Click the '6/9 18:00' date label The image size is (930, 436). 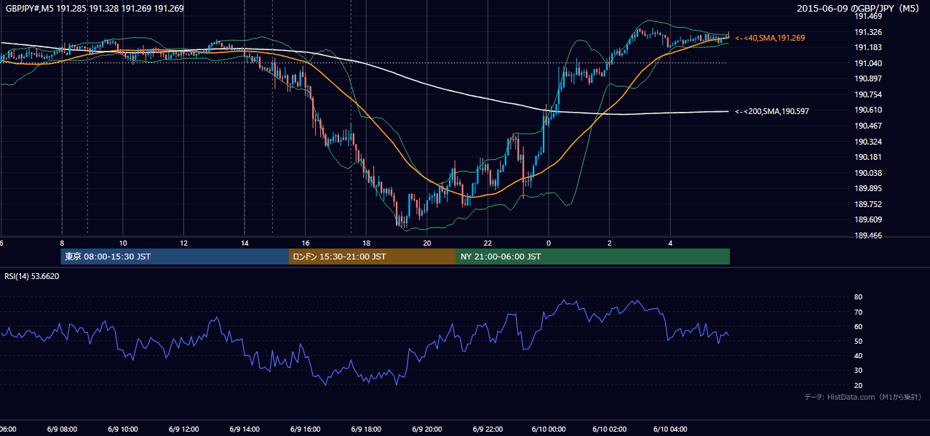366,429
